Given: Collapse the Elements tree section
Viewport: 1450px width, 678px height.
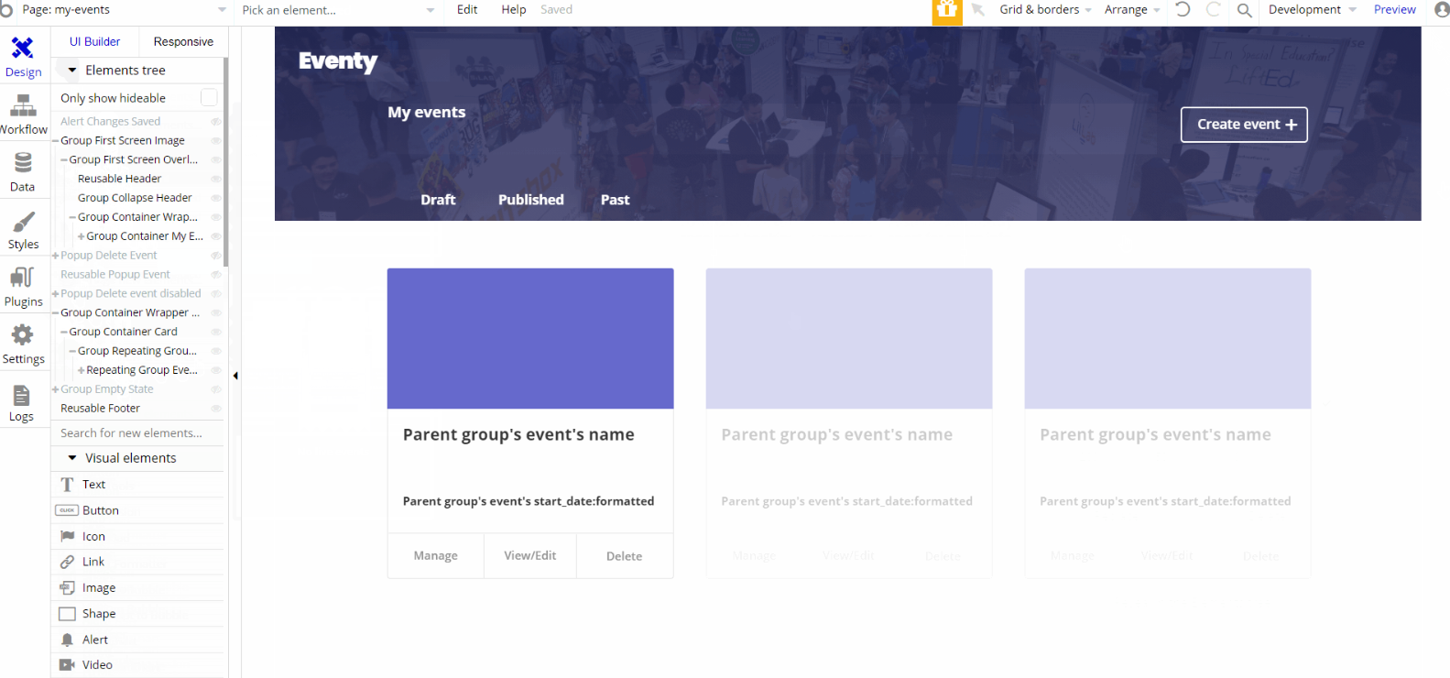Looking at the screenshot, I should click(x=72, y=71).
